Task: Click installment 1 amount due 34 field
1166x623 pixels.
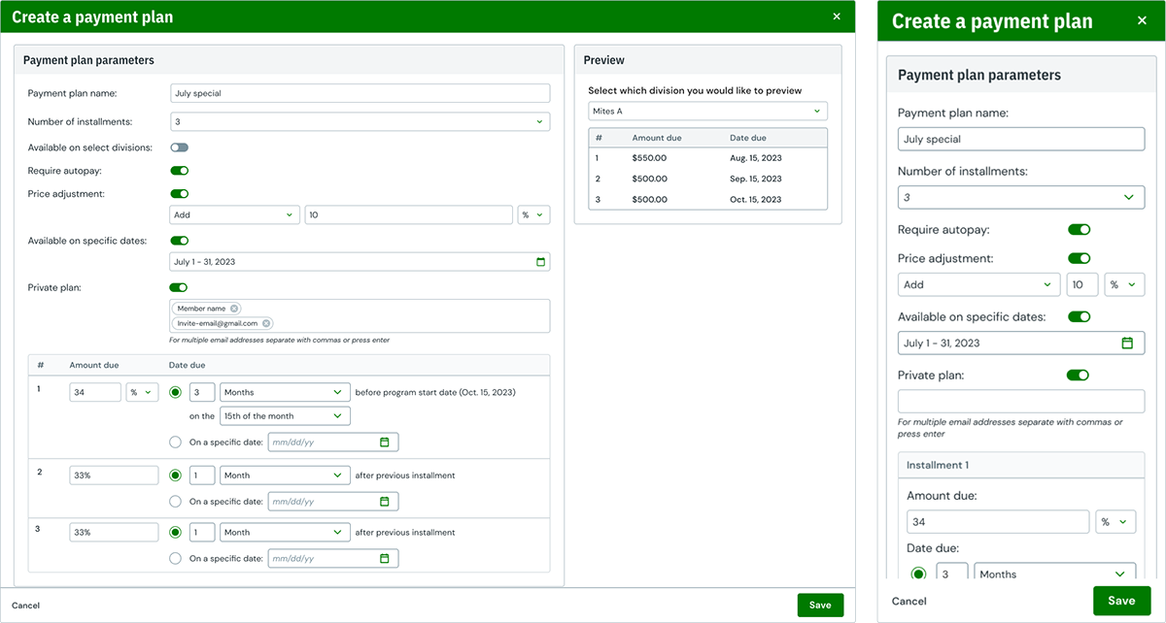Action: tap(95, 392)
